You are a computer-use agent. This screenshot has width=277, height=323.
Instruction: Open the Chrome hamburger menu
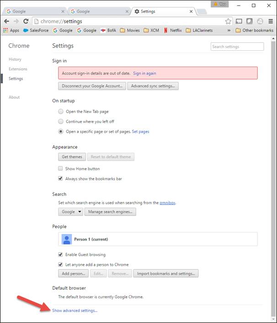coord(271,21)
